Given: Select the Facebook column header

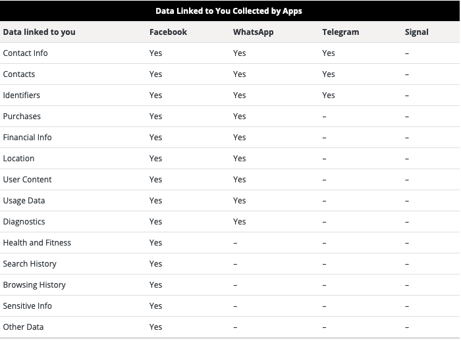Looking at the screenshot, I should click(x=168, y=32).
